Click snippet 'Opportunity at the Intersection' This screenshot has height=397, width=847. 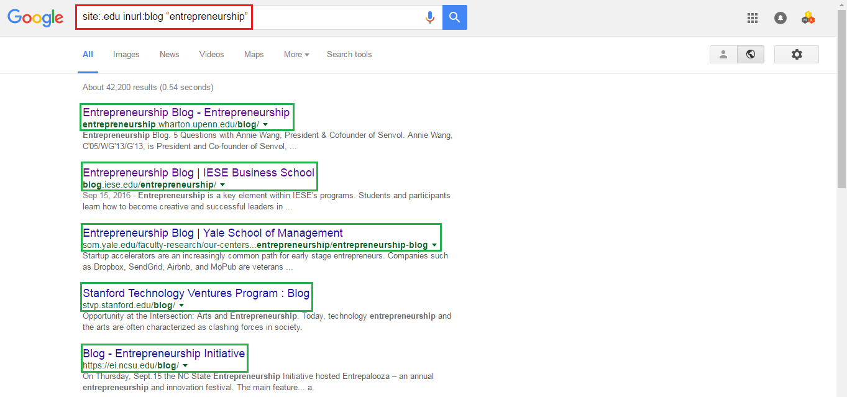[267, 322]
